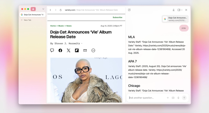Expand the sidebar chevron dropdown

[x=43, y=9]
